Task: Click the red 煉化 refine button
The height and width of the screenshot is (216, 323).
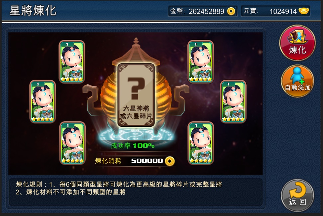Action: click(x=297, y=43)
